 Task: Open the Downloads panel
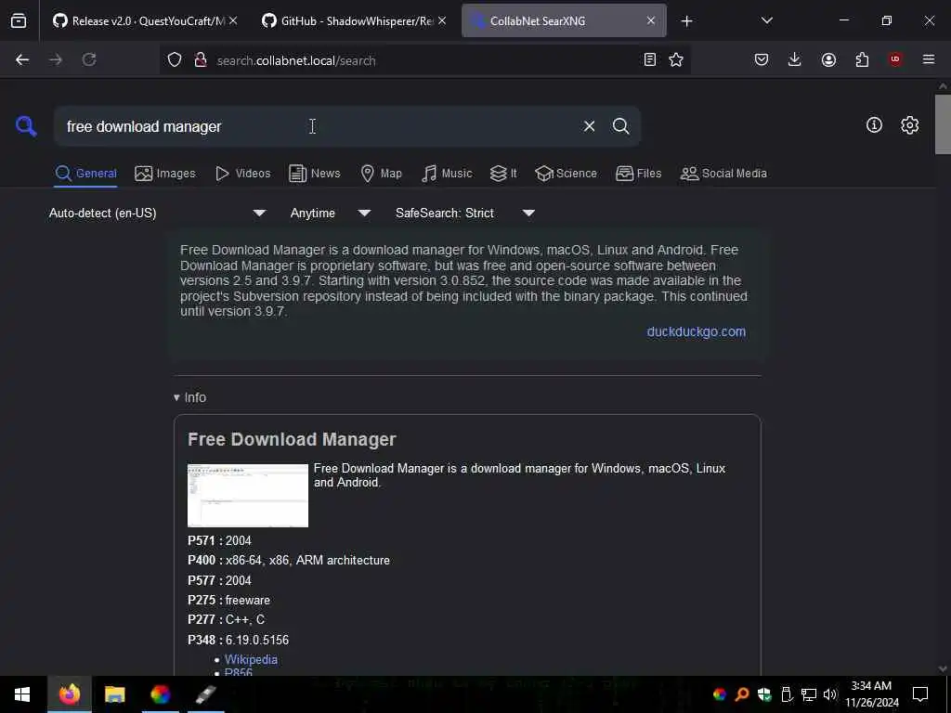point(795,59)
